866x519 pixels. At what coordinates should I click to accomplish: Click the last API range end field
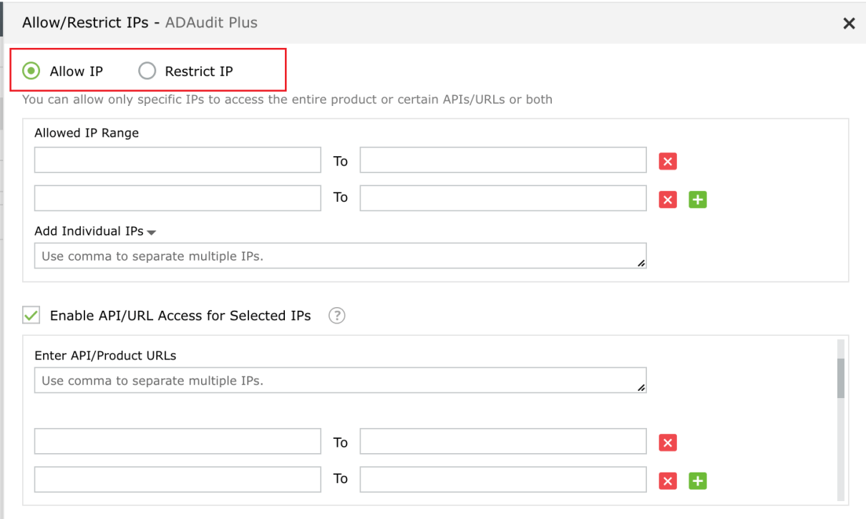click(x=503, y=480)
